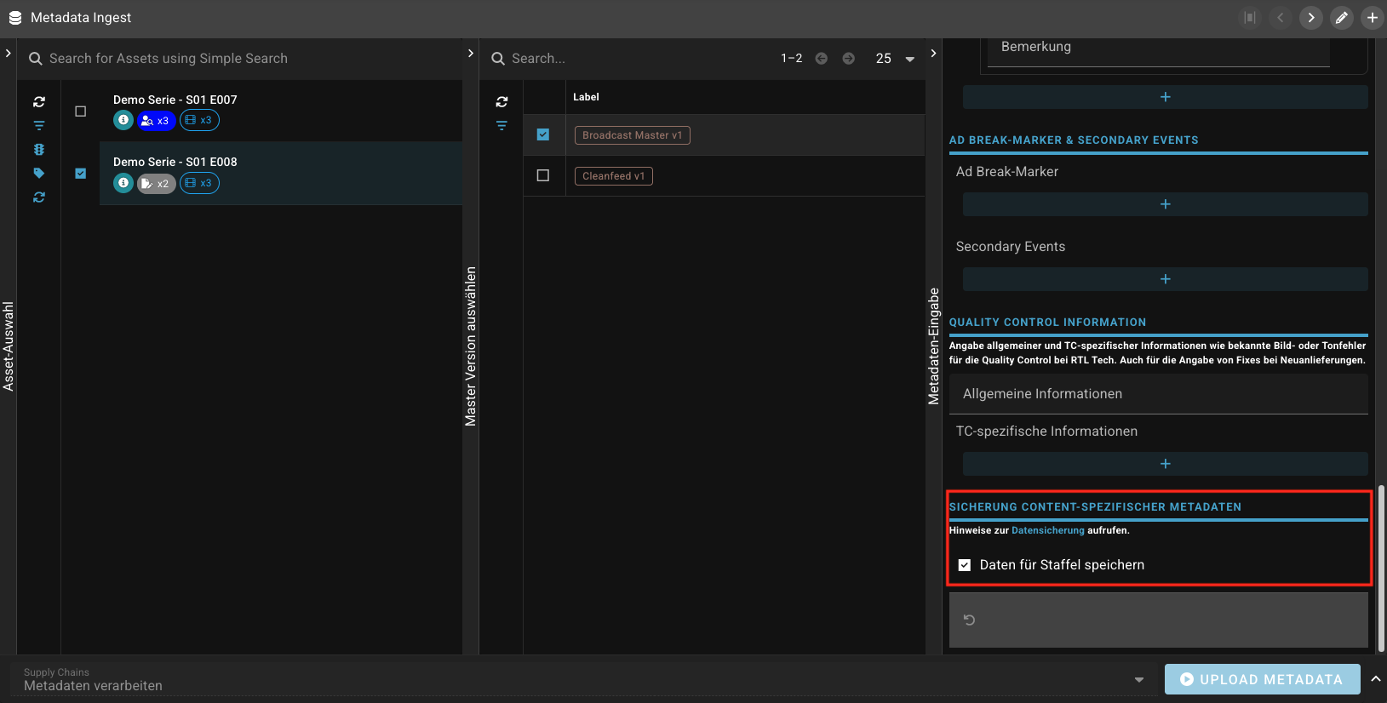Collapse the Asset-Auswahl panel chevron
The image size is (1387, 703).
coord(8,53)
